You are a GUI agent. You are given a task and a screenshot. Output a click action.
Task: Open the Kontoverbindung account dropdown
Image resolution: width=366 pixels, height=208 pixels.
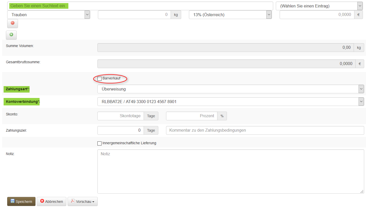(231, 102)
